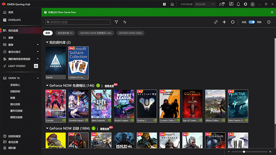Open the Genshin Impact game tile
This screenshot has width=276, height=155.
(78, 106)
